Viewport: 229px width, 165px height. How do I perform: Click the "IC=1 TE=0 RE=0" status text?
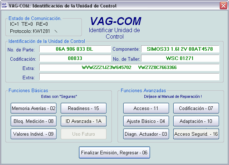coord(29,24)
